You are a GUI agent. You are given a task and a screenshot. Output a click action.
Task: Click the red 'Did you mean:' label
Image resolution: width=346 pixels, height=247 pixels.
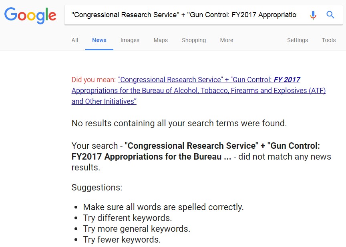94,80
